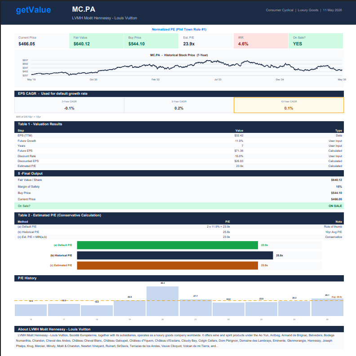Screen dimensions: 356x356
Task: Click the Avg: 25.8x dashed line label
Action: coord(337,297)
